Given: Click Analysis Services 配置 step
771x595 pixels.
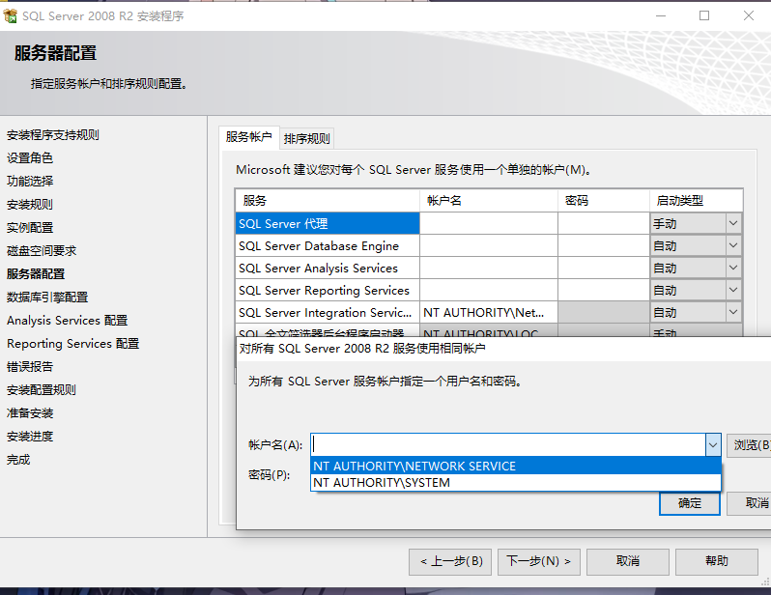Looking at the screenshot, I should coord(68,320).
